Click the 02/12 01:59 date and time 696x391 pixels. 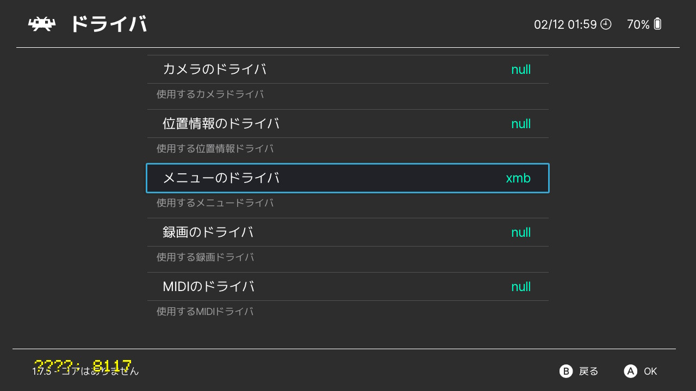pos(565,24)
